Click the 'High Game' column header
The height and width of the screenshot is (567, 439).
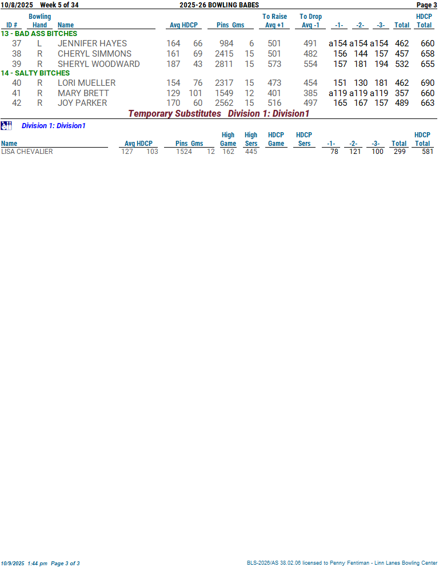pos(228,139)
